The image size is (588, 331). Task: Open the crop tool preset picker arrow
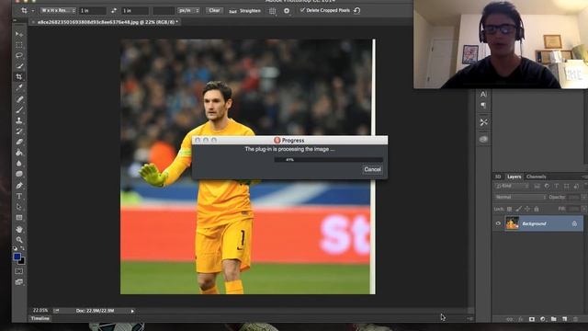[x=33, y=11]
